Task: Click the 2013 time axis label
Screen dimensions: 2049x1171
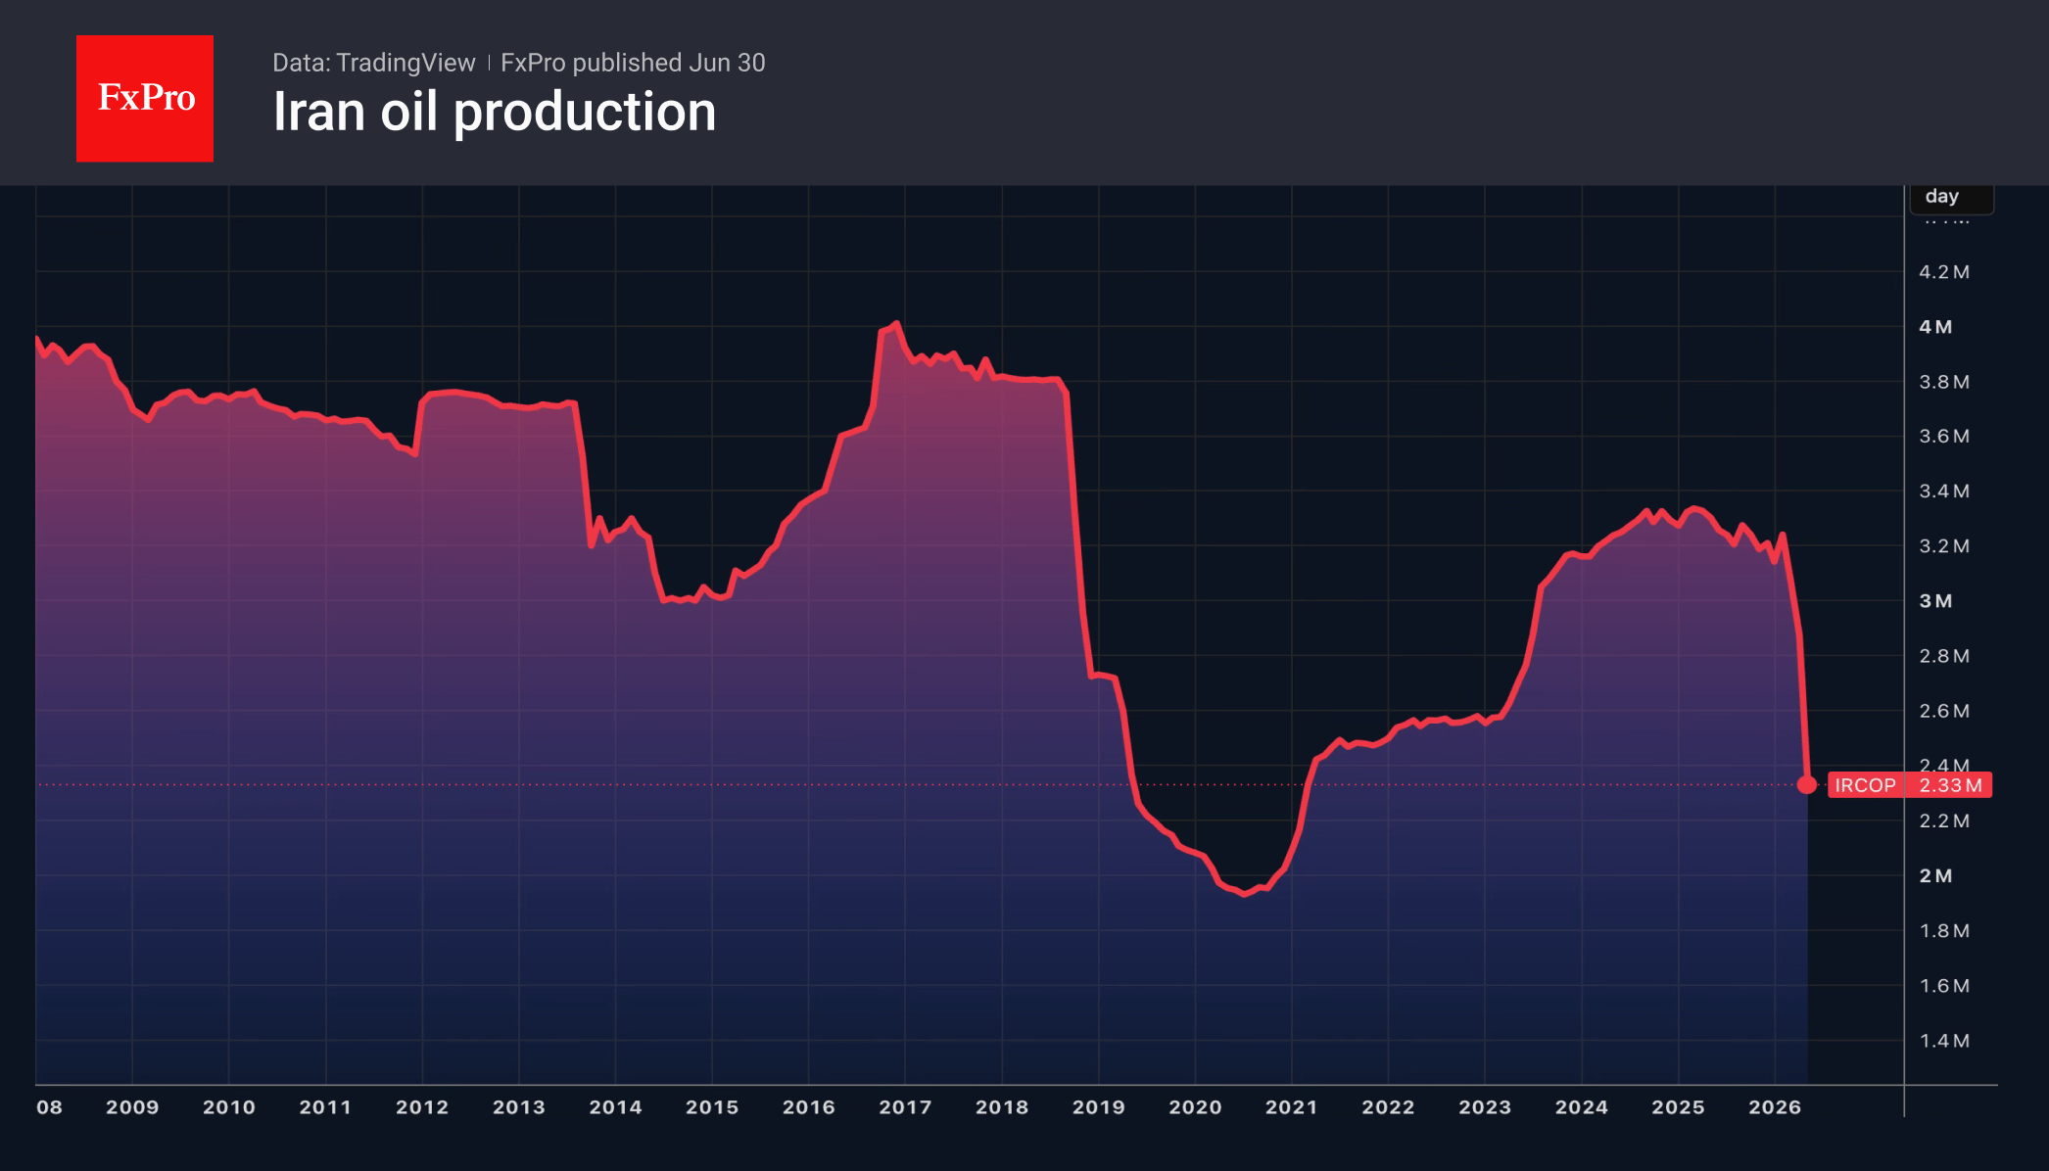Action: coord(519,1107)
